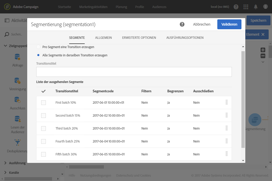The width and height of the screenshot is (272, 181).
Task: Open Planung menu
Action: (x=121, y=7)
